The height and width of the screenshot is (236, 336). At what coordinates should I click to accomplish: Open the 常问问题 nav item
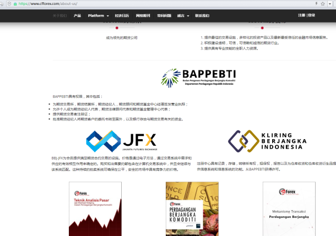point(164,15)
